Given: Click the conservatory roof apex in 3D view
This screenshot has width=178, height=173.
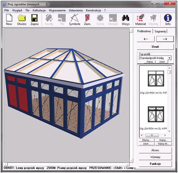Looking at the screenshot, I should tap(72, 49).
